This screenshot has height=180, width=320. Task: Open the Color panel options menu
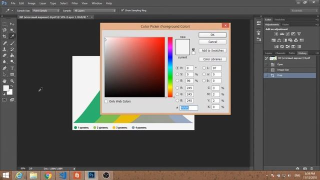point(317,19)
